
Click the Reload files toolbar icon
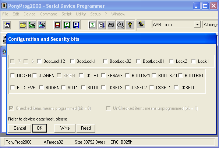click(92, 25)
